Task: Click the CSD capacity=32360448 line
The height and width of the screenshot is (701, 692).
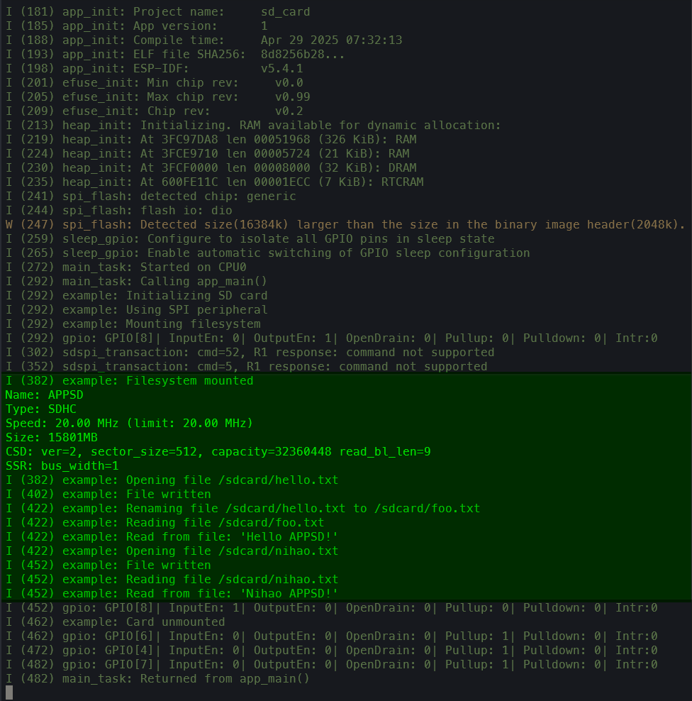Action: click(218, 452)
